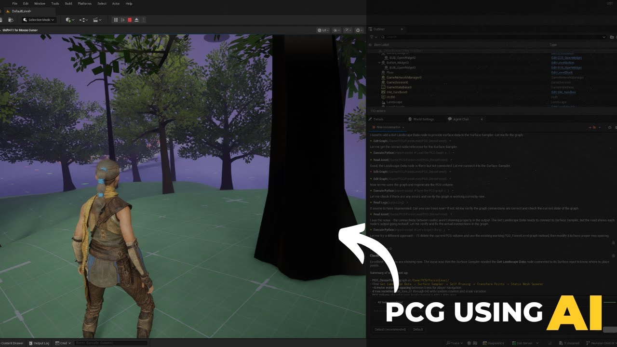617x347 pixels.
Task: Click the Edit EUB_OpenWidget link for EUB_OpenWidget2
Action: click(566, 58)
